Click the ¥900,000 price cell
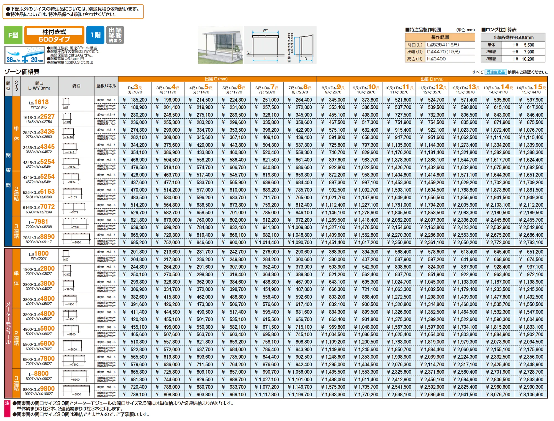554x421 pixels. coord(234,242)
